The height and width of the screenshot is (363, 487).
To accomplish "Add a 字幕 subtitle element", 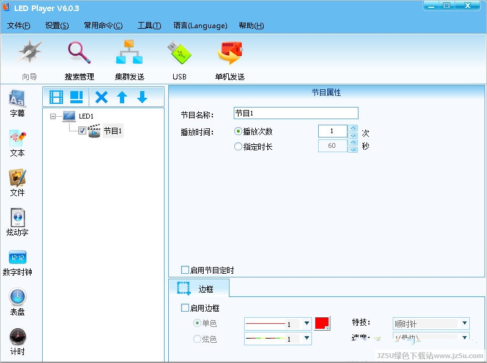I will [x=17, y=103].
